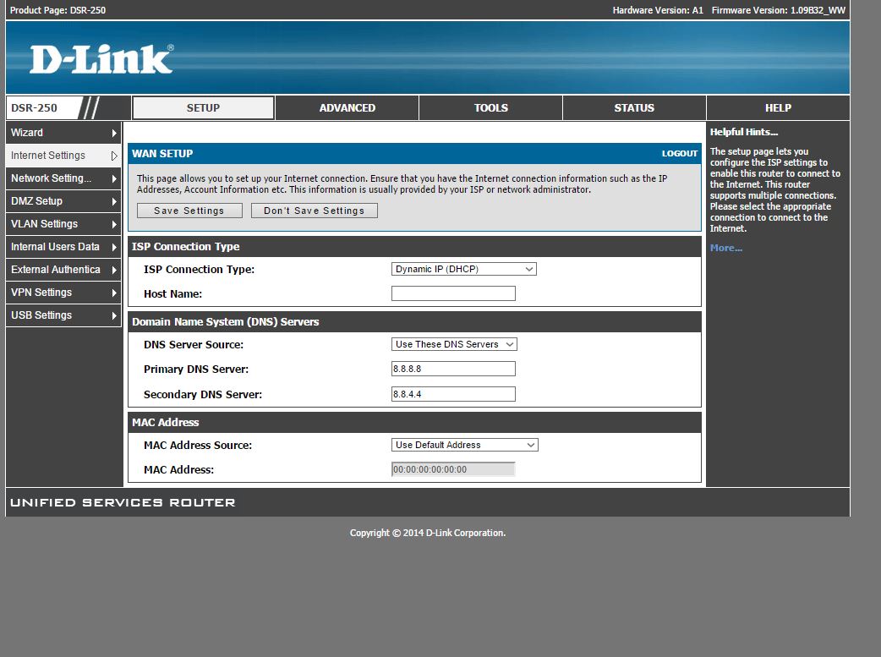Open DMZ Setup sidebar item
881x657 pixels.
63,201
